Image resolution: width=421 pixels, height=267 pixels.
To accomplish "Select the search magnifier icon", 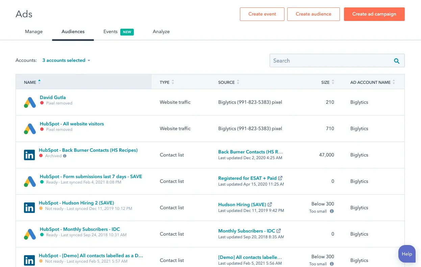I will click(397, 61).
